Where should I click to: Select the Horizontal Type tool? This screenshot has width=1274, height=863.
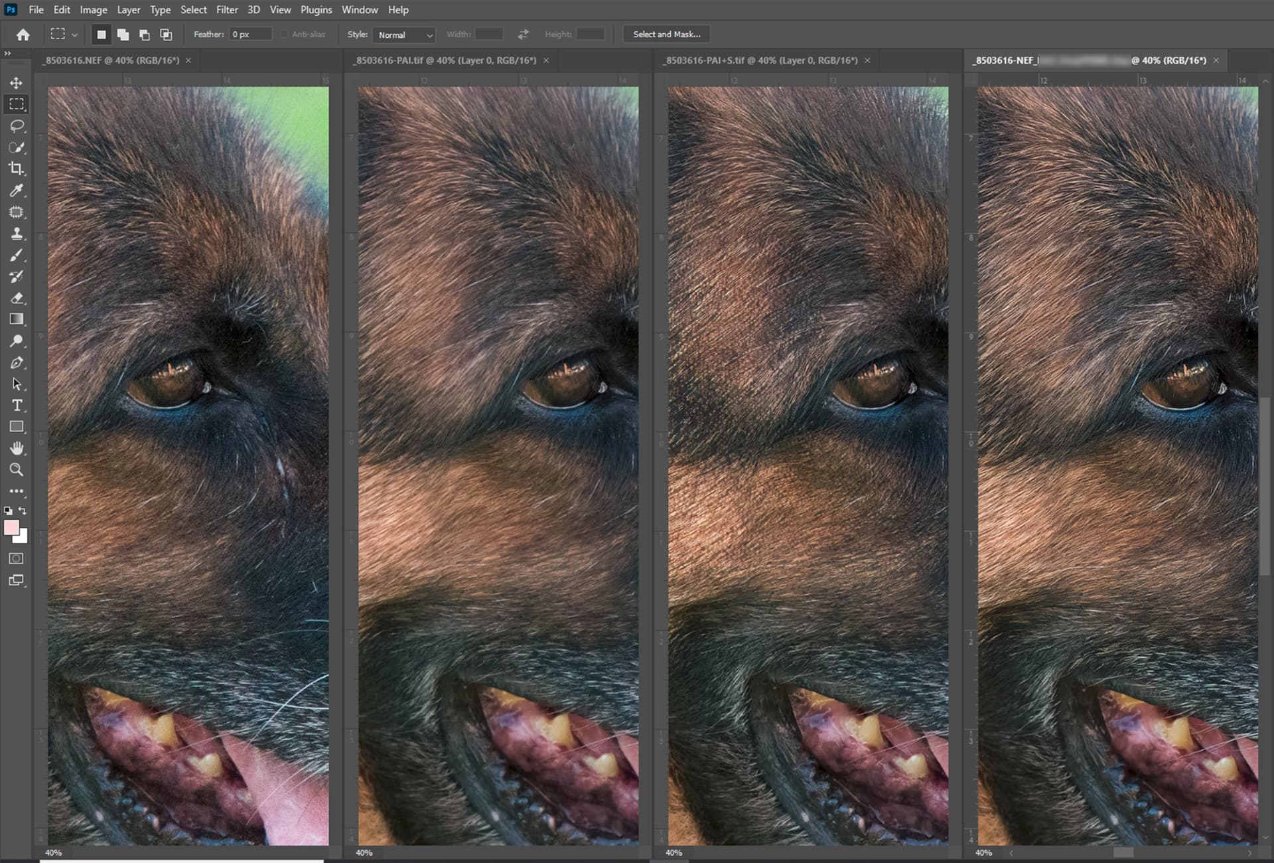point(17,406)
